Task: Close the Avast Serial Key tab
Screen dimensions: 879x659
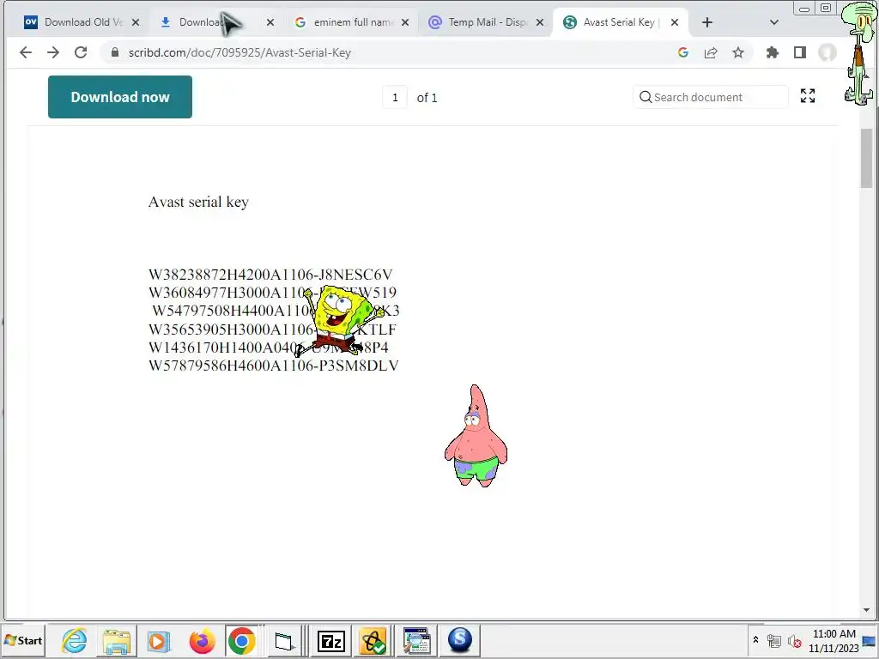Action: pyautogui.click(x=675, y=22)
